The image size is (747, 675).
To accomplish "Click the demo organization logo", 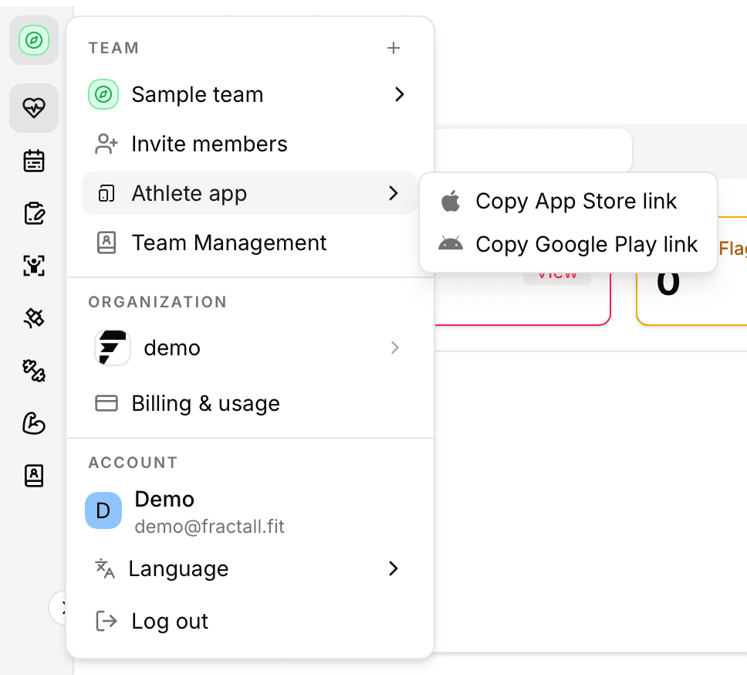I will [113, 348].
